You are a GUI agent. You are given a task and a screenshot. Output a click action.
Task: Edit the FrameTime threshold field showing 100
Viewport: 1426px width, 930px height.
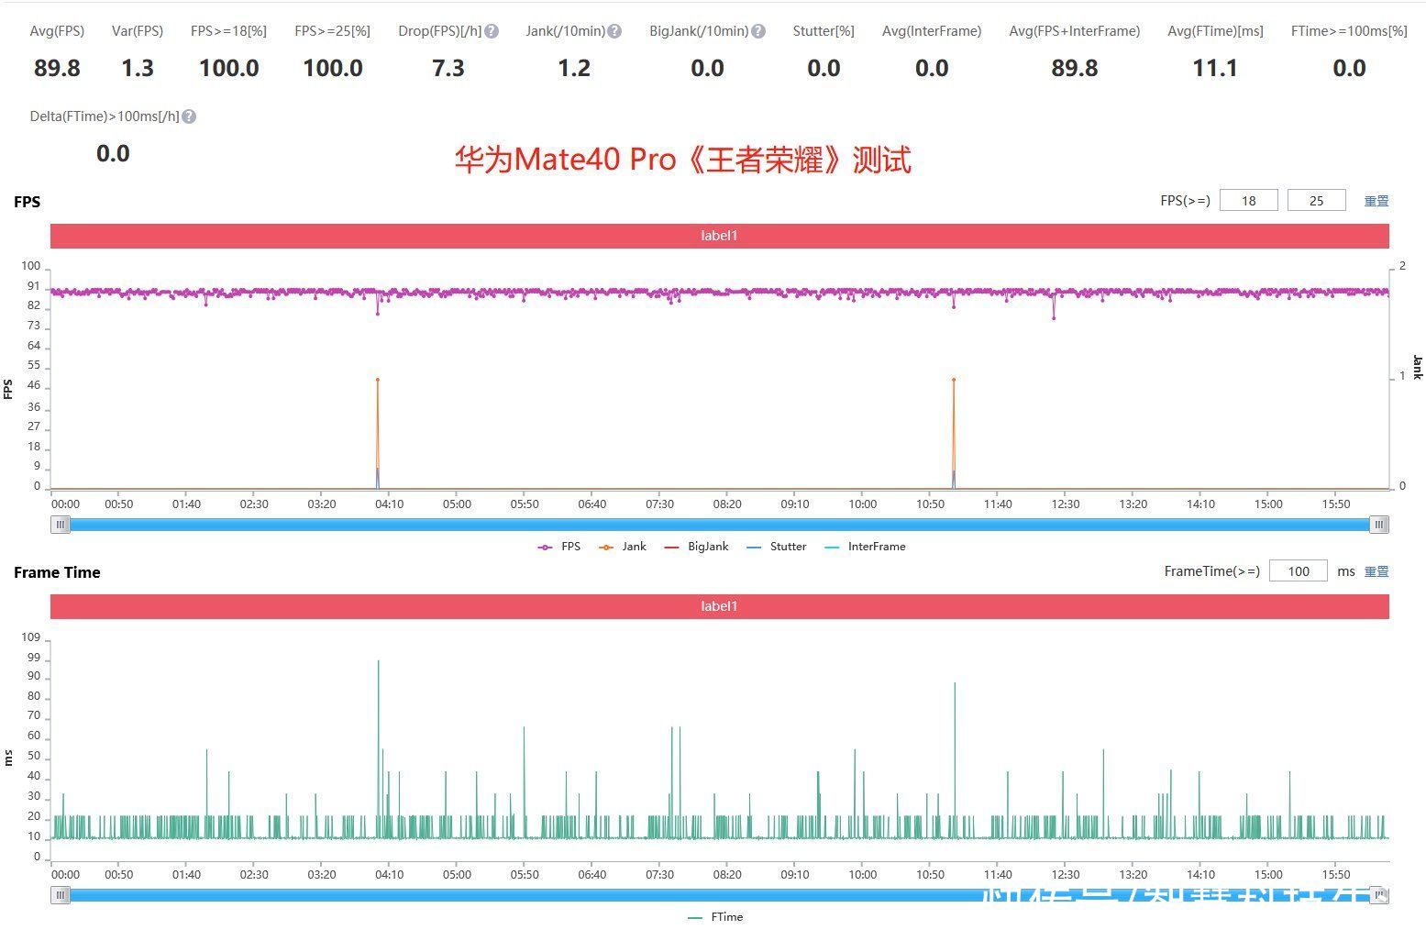coord(1298,570)
